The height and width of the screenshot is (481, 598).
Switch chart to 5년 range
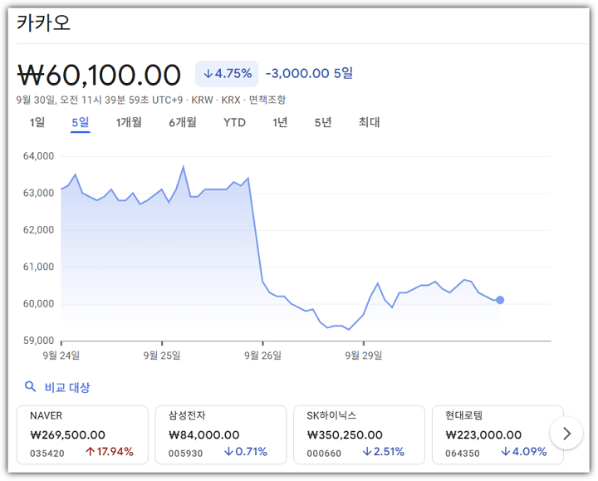323,122
